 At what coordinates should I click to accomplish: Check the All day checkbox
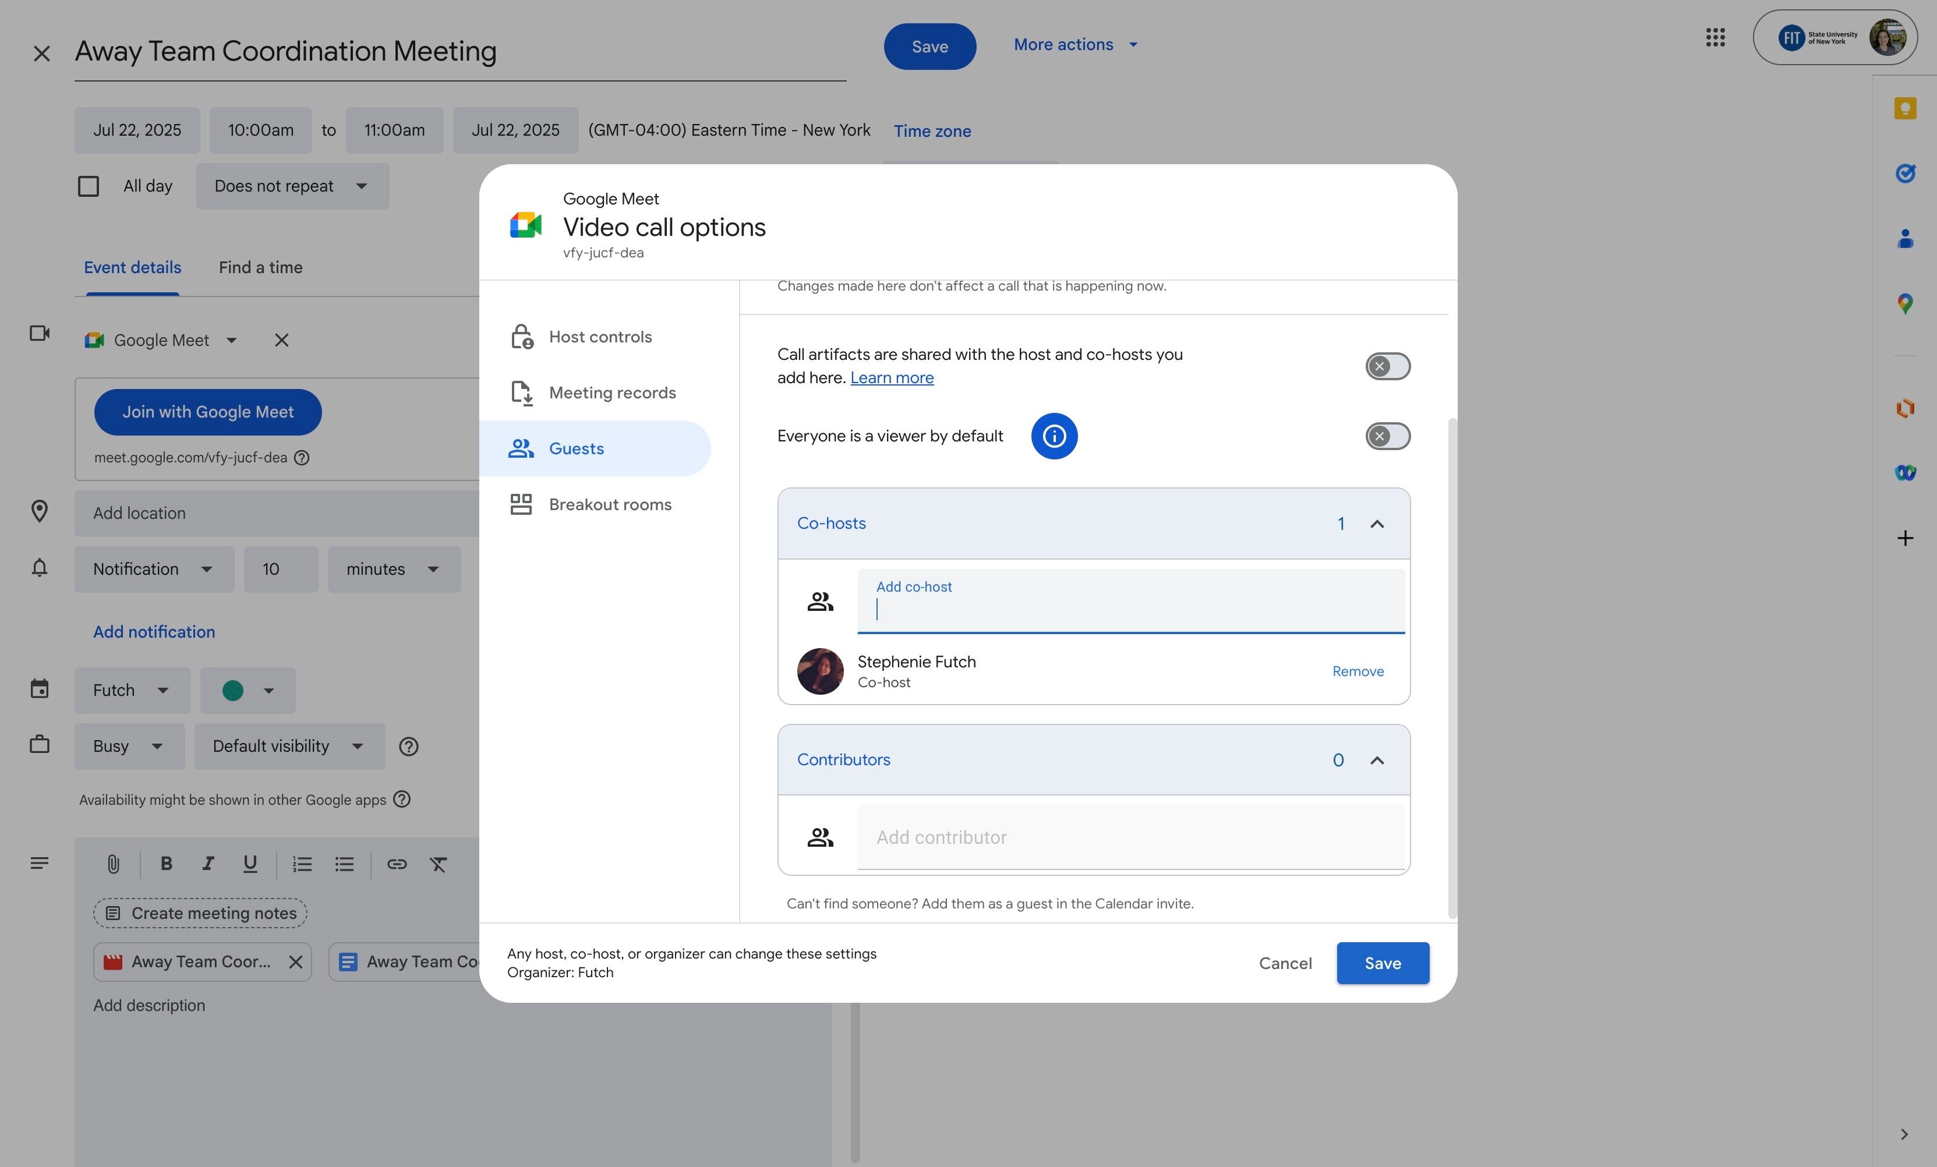pyautogui.click(x=89, y=186)
